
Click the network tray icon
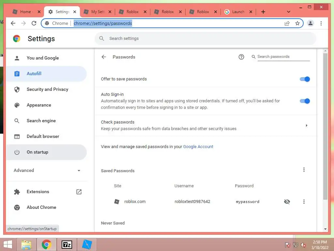[x=296, y=245]
